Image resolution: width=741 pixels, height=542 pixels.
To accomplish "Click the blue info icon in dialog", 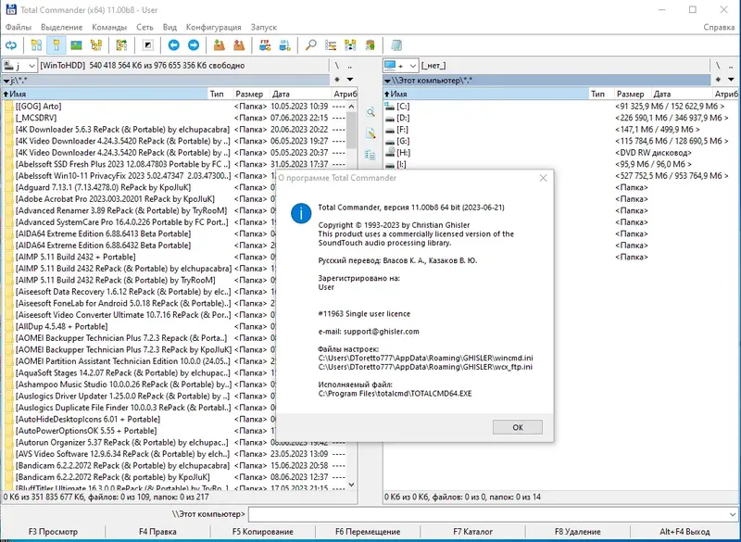I will [301, 213].
